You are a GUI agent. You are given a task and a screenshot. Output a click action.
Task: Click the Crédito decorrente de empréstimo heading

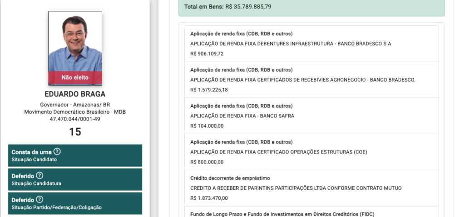coord(230,178)
